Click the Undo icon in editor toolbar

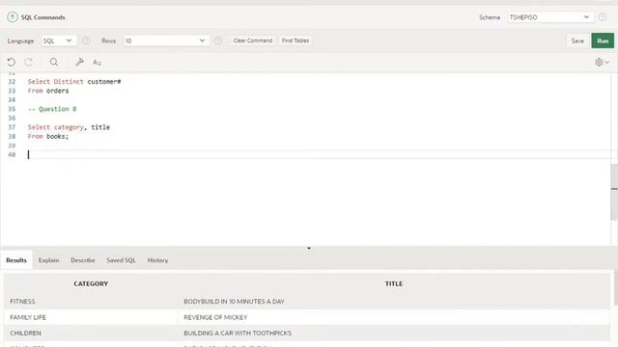[x=12, y=62]
